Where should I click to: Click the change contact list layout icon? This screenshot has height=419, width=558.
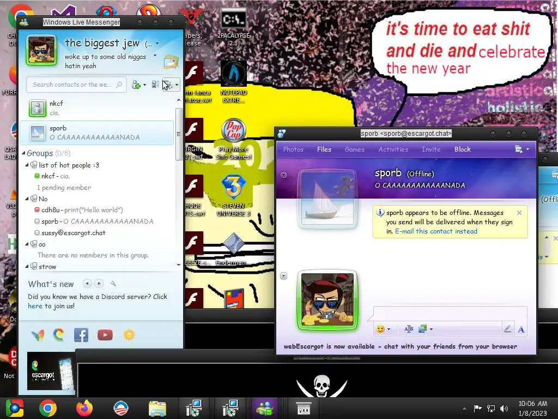click(x=155, y=85)
